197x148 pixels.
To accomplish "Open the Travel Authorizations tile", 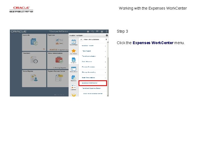I will coord(58,60).
